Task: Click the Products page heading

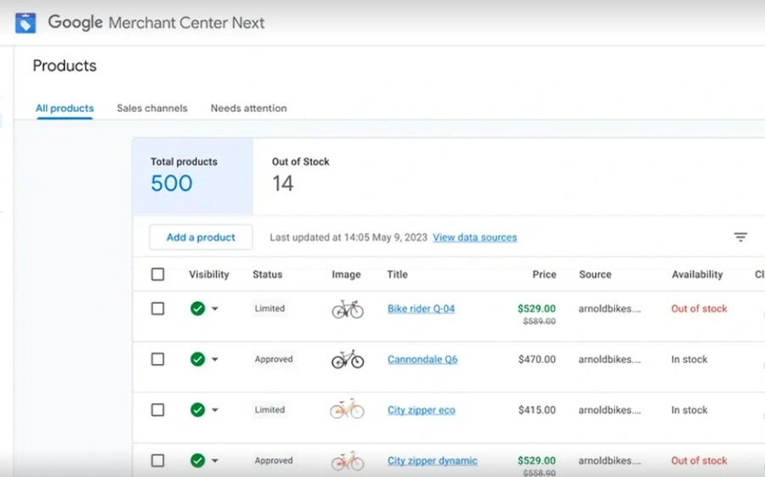Action: 65,65
